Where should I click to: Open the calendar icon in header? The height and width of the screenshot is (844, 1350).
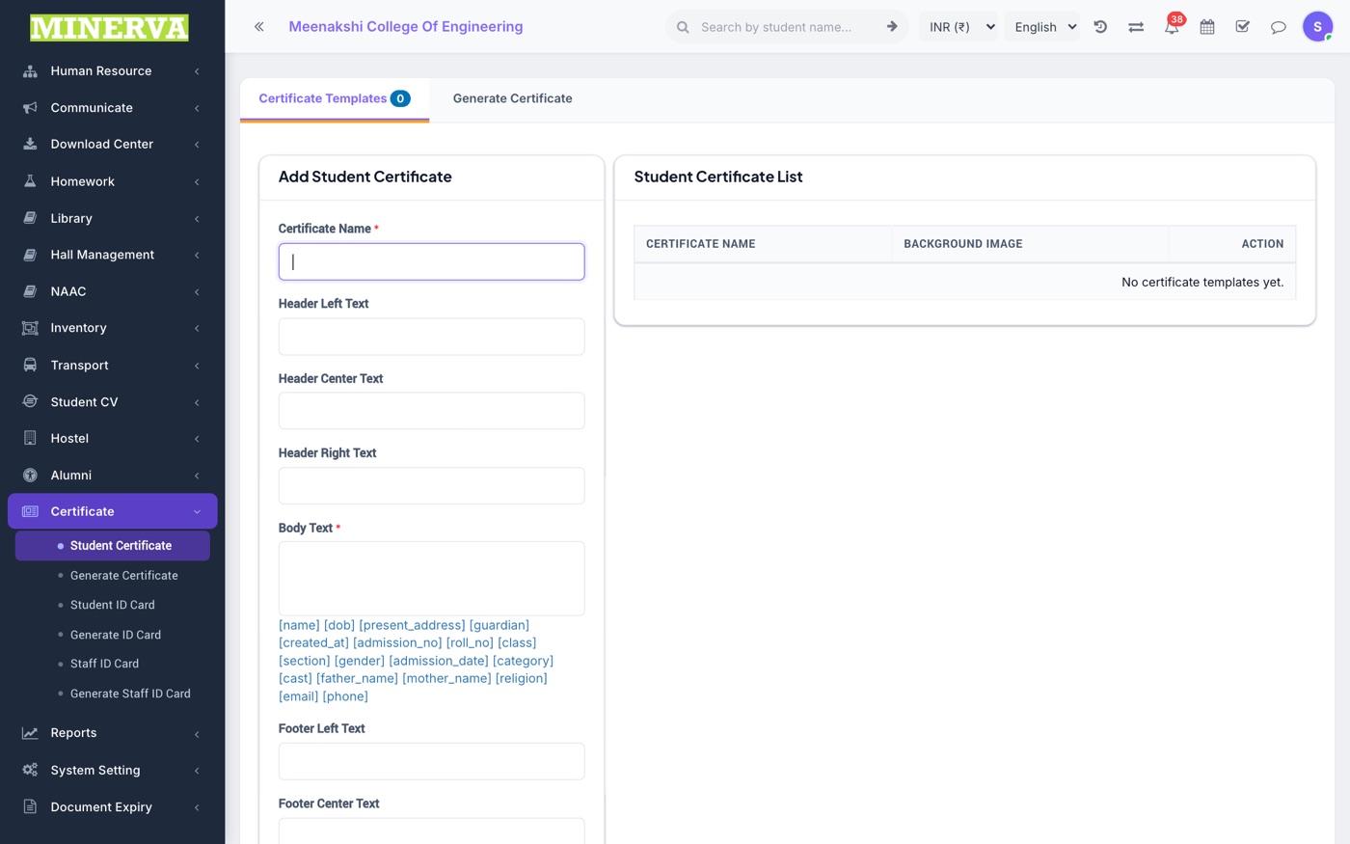pos(1207,27)
